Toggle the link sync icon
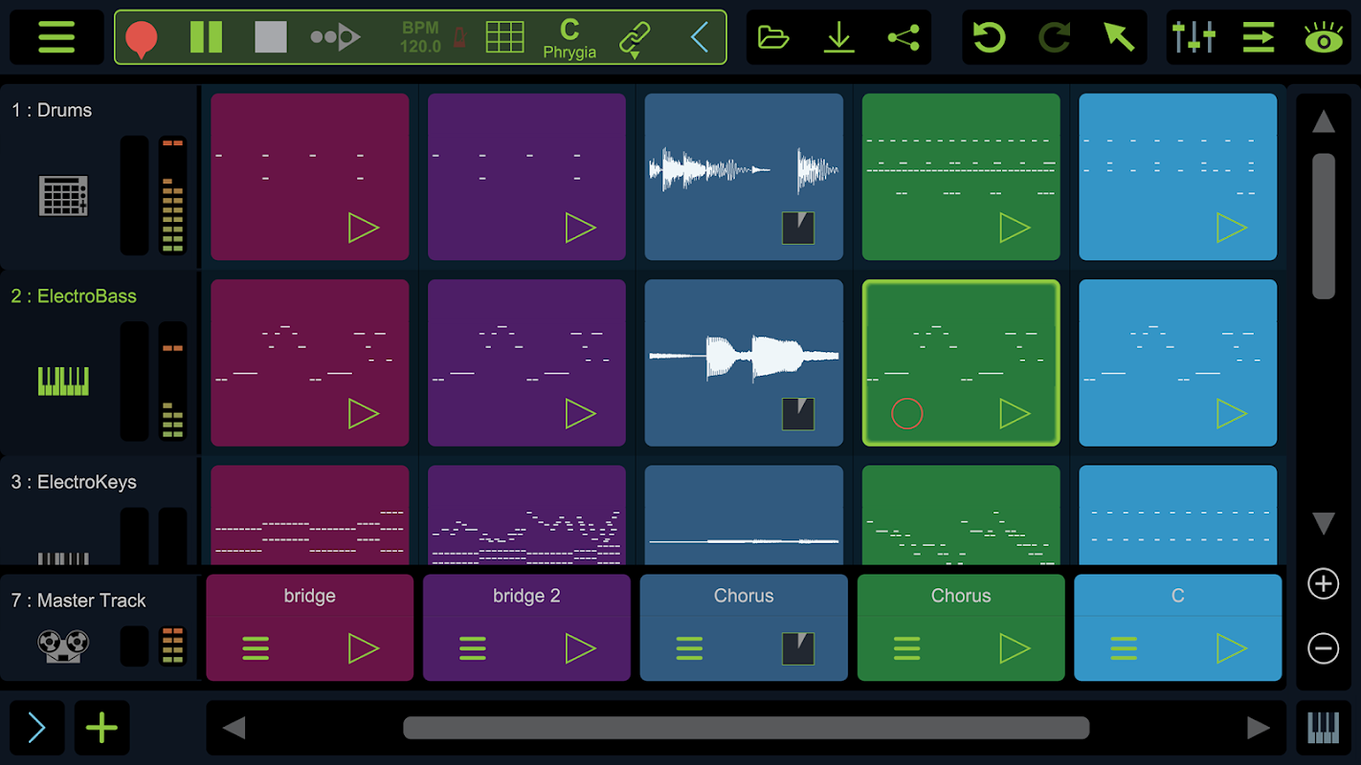Image resolution: width=1361 pixels, height=765 pixels. click(634, 38)
